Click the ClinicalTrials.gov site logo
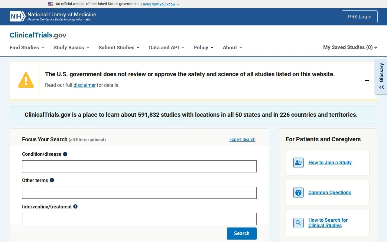Image resolution: width=387 pixels, height=242 pixels. click(38, 35)
